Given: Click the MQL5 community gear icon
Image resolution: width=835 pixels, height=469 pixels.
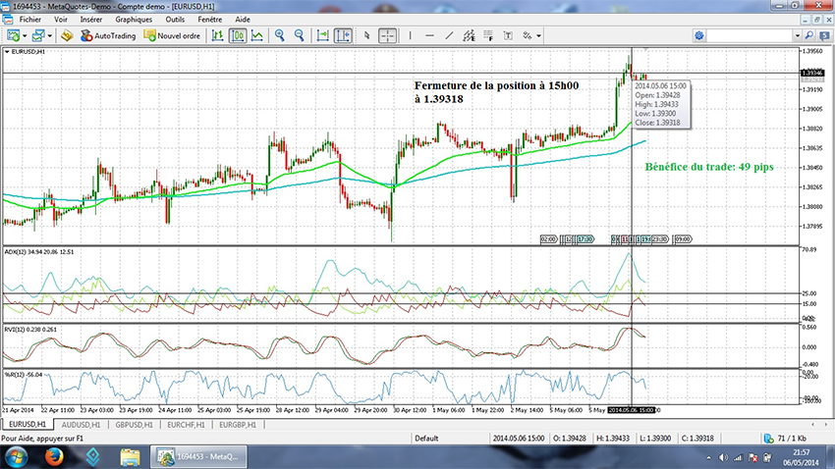Looking at the screenshot, I should (x=699, y=35).
